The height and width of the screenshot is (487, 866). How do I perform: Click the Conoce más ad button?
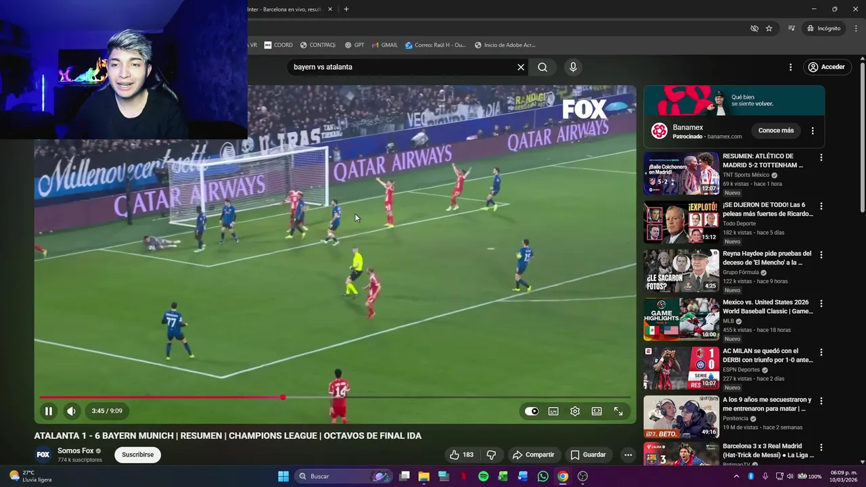[x=776, y=131]
